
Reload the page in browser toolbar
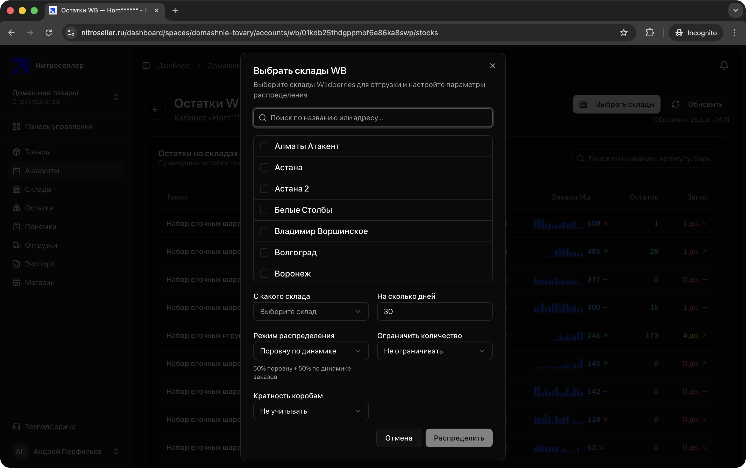pos(49,33)
